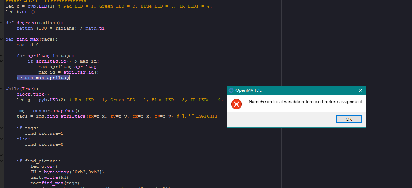Click the red error icon in dialog

237,104
